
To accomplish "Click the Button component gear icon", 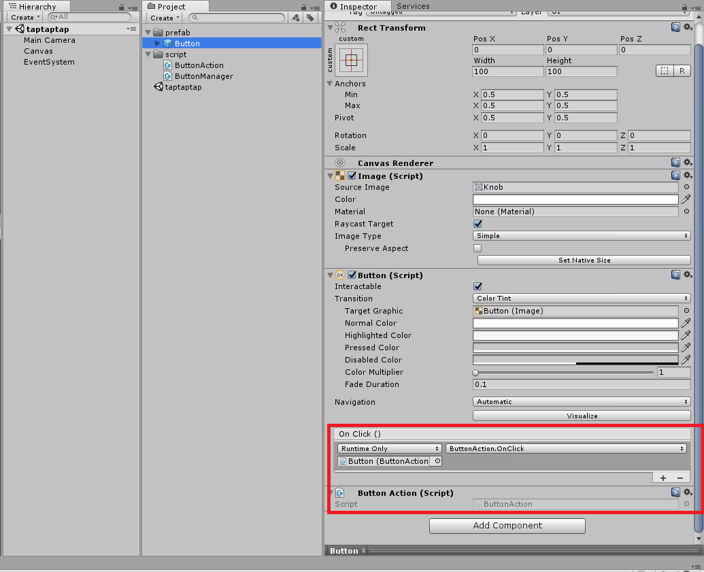I will (x=688, y=275).
